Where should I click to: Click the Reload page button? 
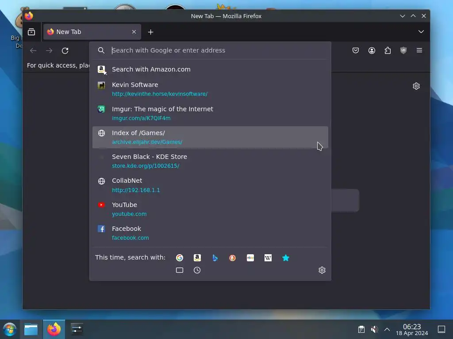tap(65, 51)
